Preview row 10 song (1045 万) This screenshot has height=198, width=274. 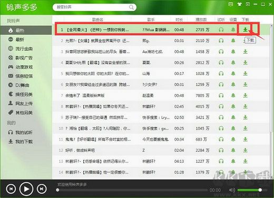coord(221,128)
